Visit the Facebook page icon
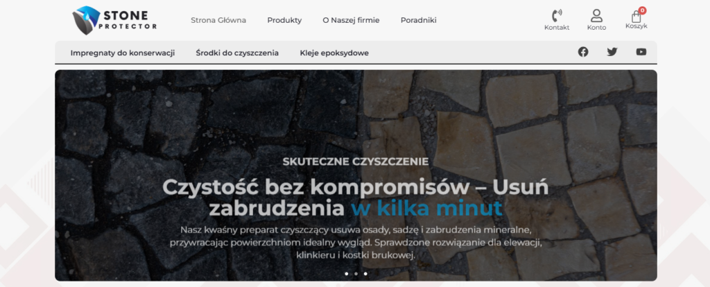Viewport: 710px width, 287px height. pyautogui.click(x=583, y=52)
